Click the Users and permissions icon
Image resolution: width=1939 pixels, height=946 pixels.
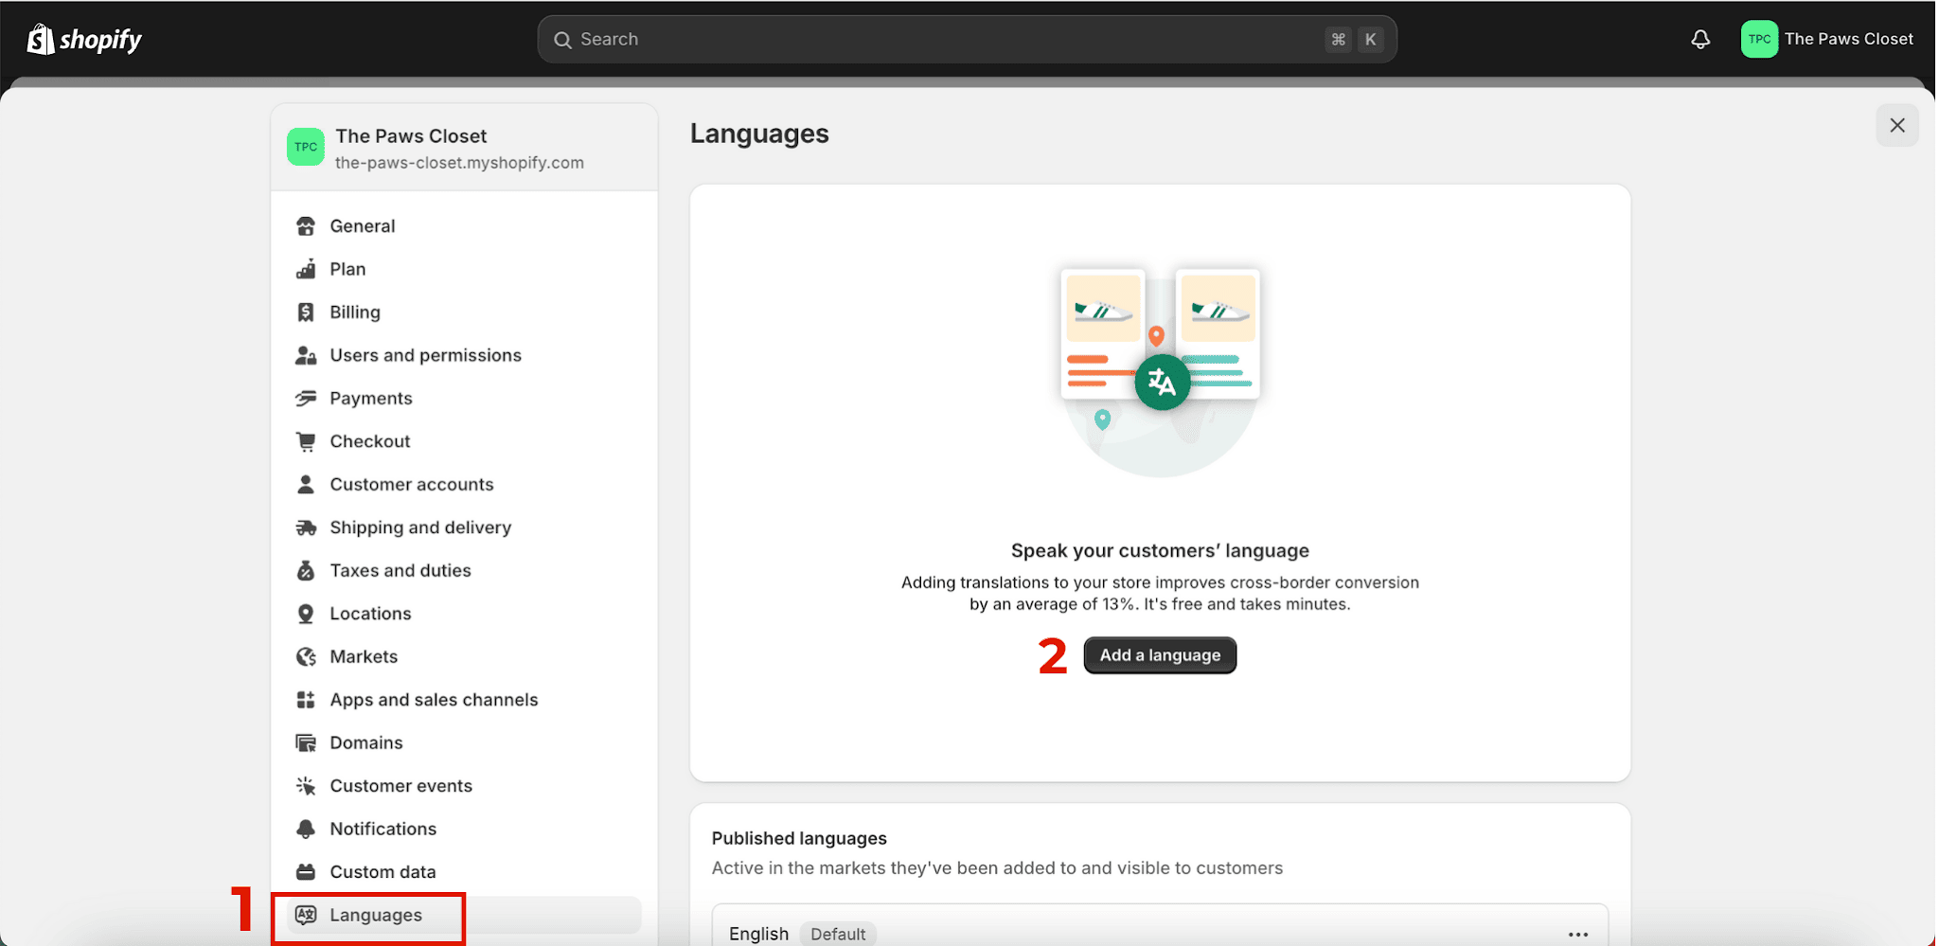tap(306, 355)
